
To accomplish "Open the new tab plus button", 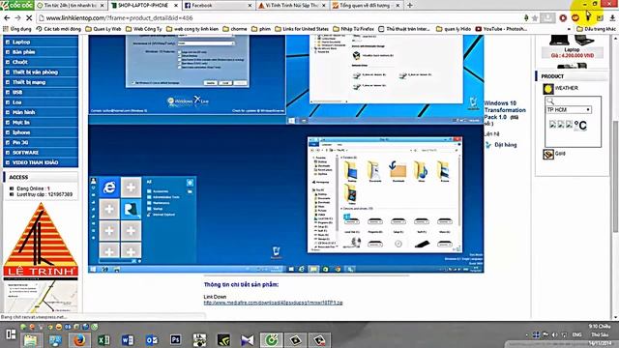I will point(410,6).
